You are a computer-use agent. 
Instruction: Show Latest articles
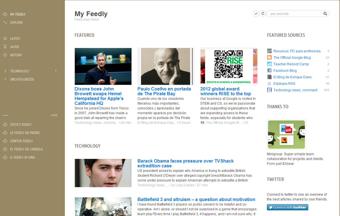15,38
